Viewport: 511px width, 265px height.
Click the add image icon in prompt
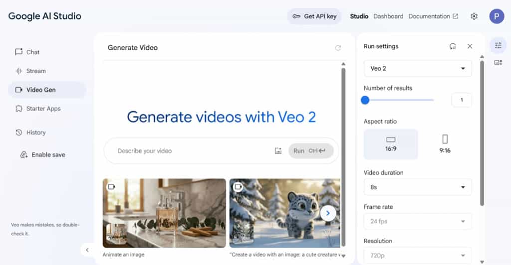tap(278, 151)
